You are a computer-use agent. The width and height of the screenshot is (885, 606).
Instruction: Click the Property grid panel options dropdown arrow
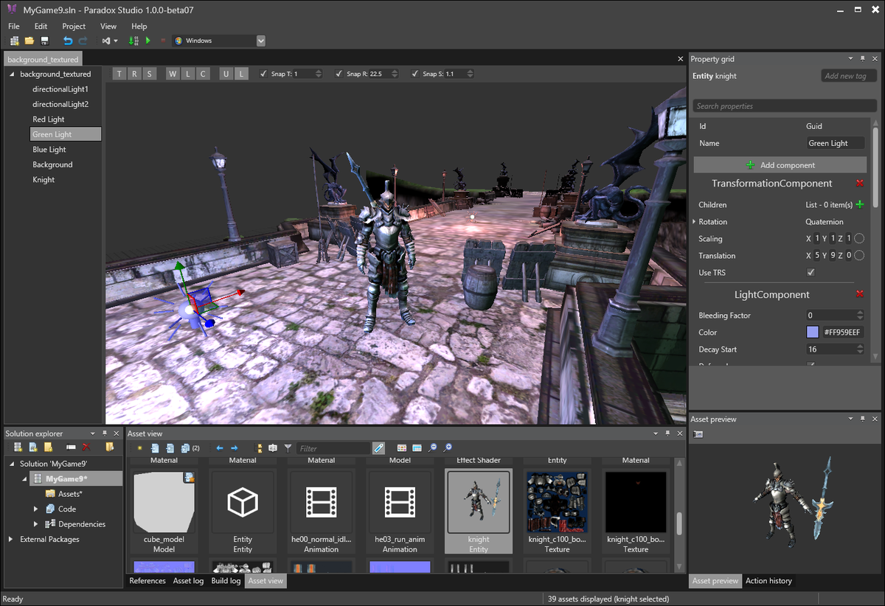point(850,59)
